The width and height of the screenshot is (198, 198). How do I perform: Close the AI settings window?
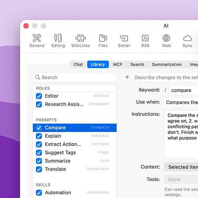pyautogui.click(x=26, y=26)
